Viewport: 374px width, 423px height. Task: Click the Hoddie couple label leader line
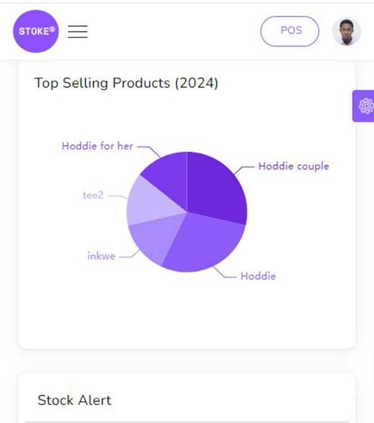[x=244, y=170]
